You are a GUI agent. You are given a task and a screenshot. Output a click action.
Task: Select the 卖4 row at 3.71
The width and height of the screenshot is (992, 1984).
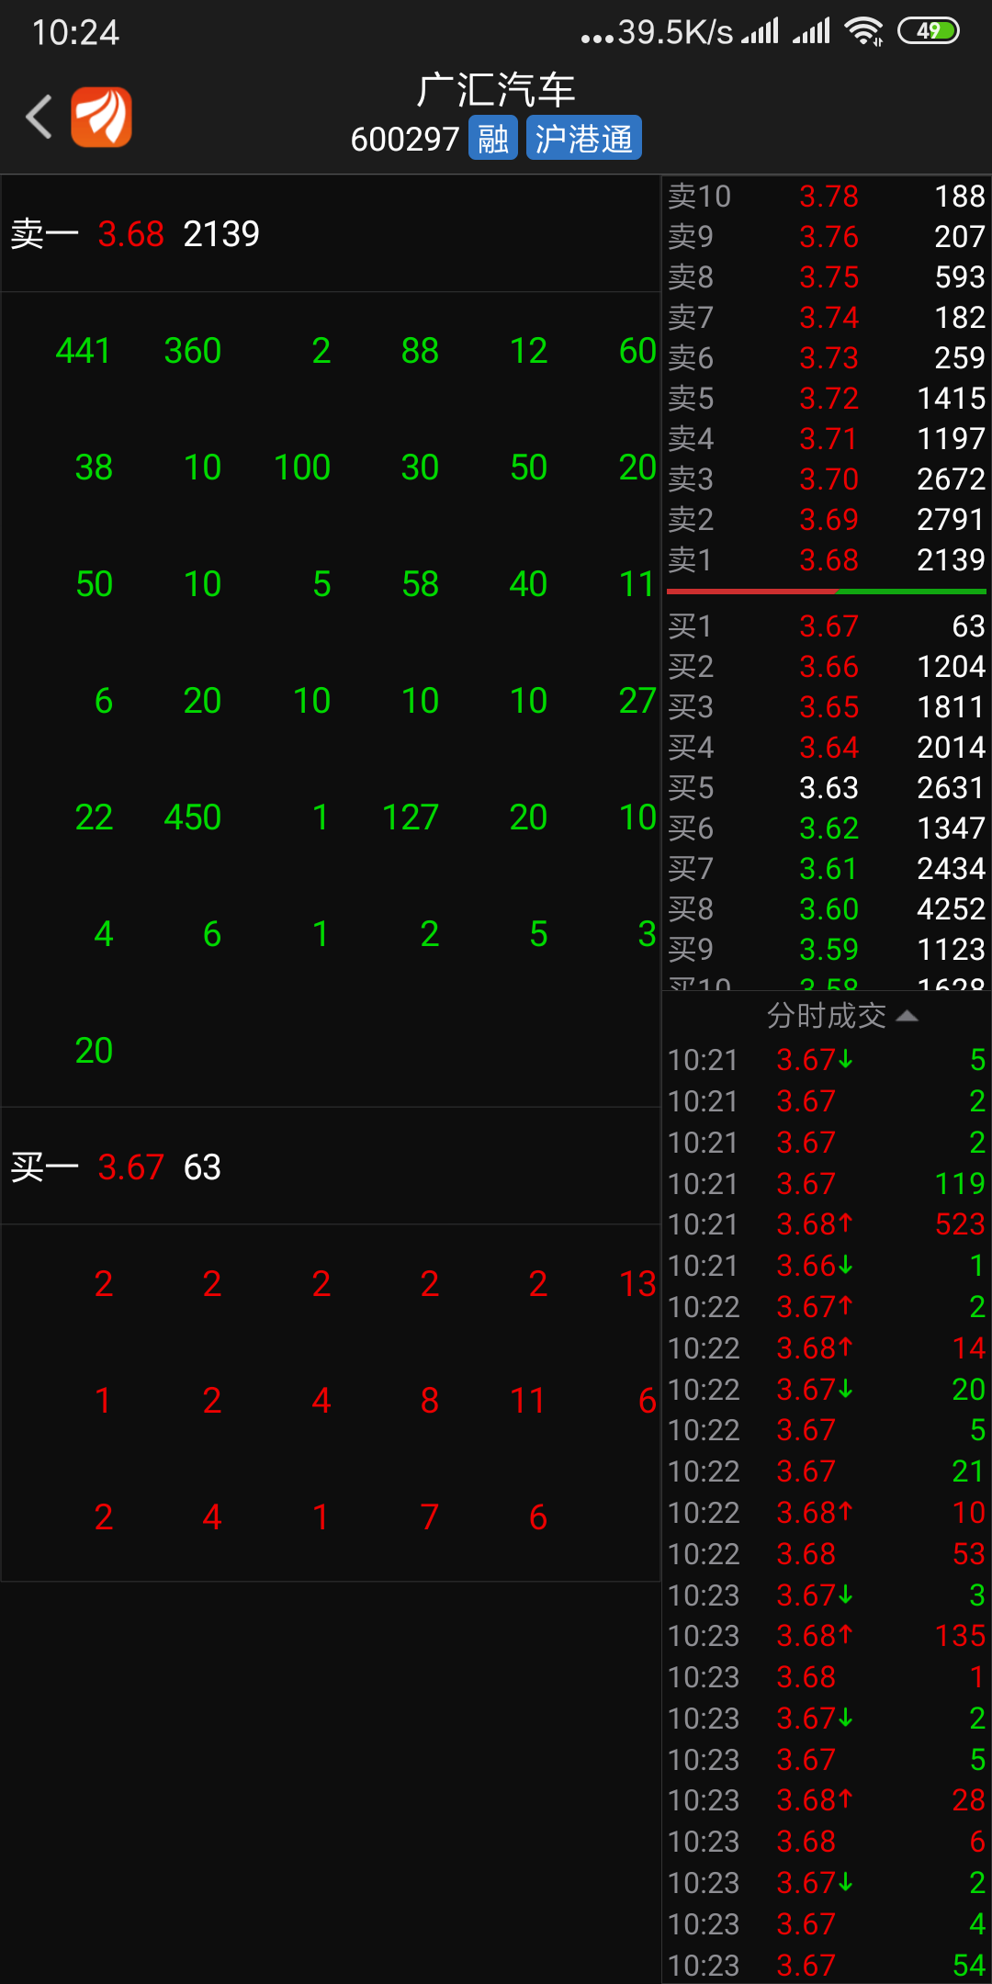827,439
